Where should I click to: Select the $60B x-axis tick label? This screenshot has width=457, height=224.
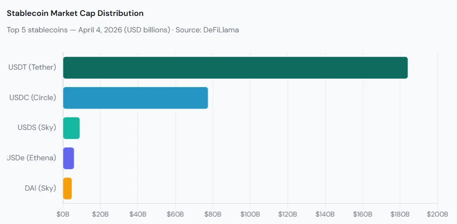tap(175, 214)
